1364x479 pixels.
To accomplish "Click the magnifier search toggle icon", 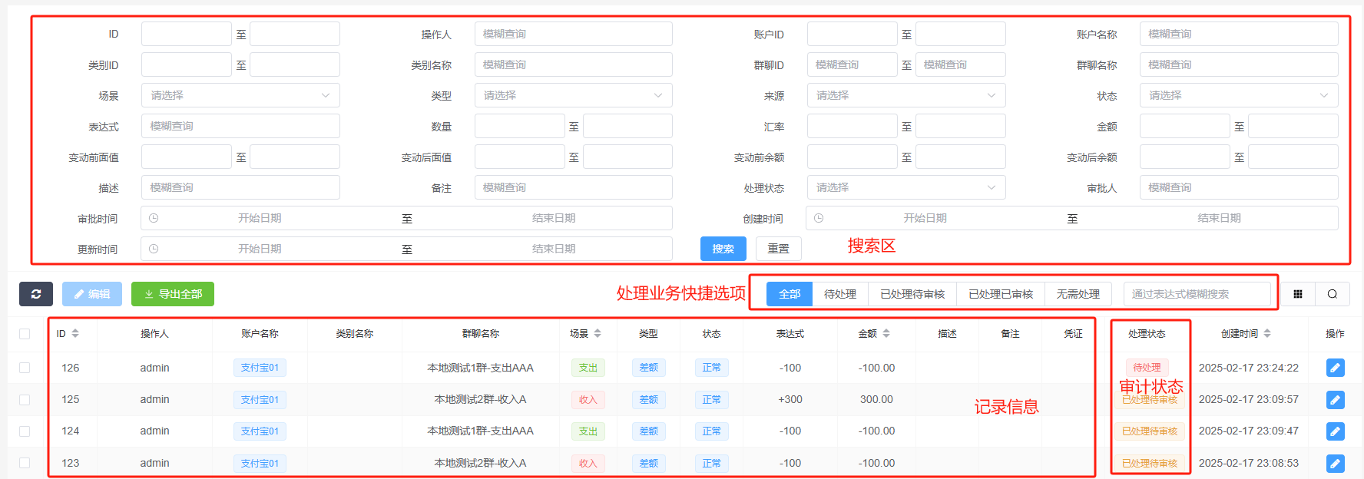I will (1333, 294).
